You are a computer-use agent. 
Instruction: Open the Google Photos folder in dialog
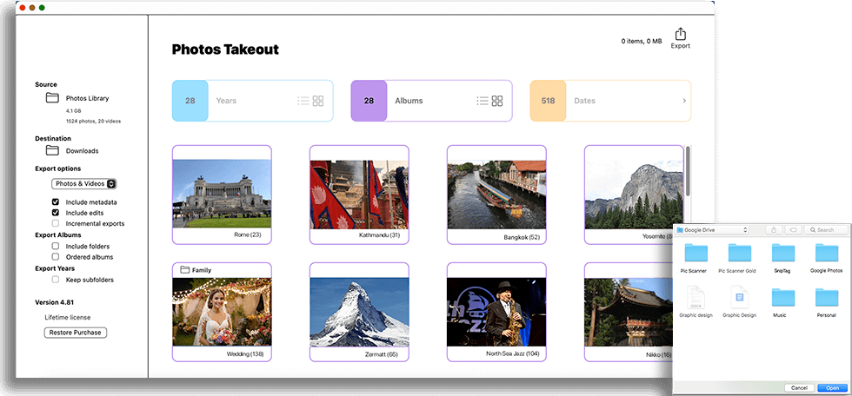point(827,254)
